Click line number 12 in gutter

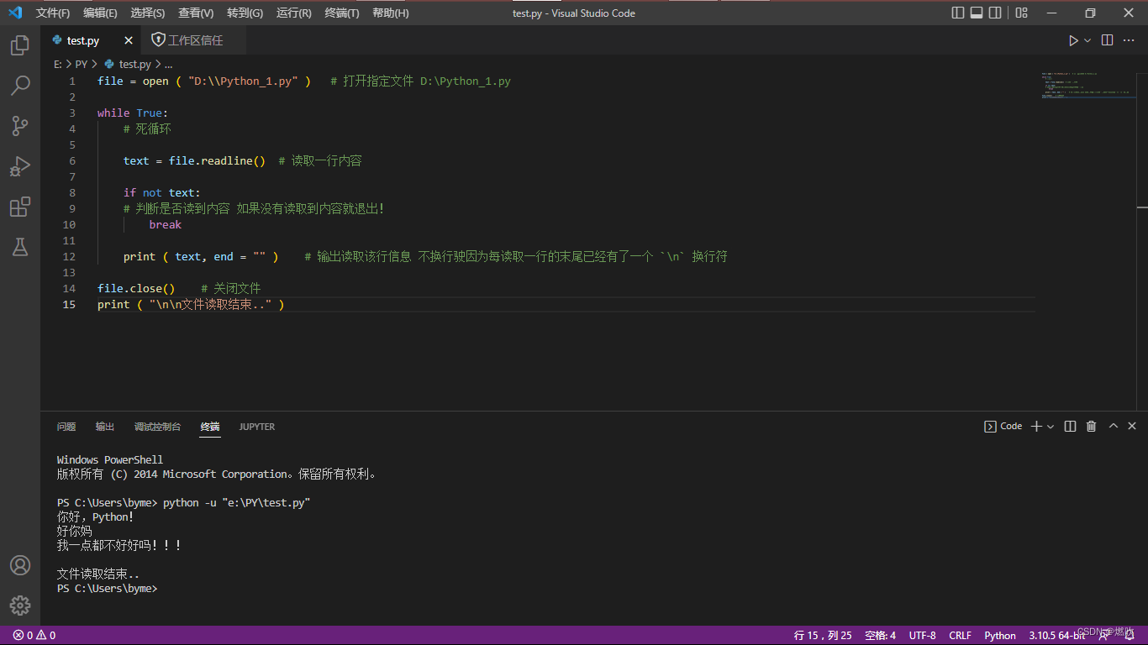69,257
